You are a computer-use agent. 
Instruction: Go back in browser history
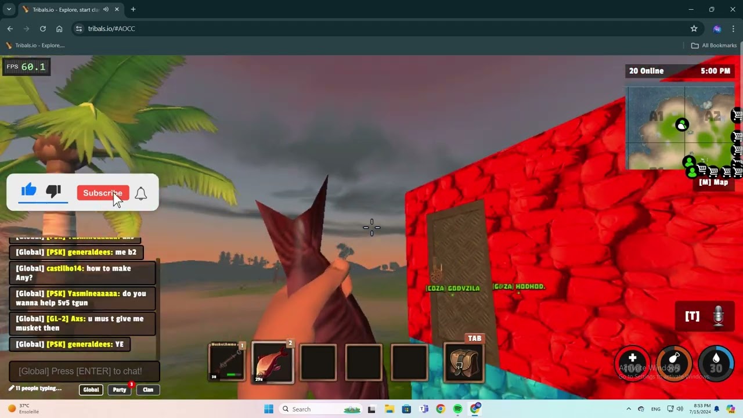[x=10, y=28]
